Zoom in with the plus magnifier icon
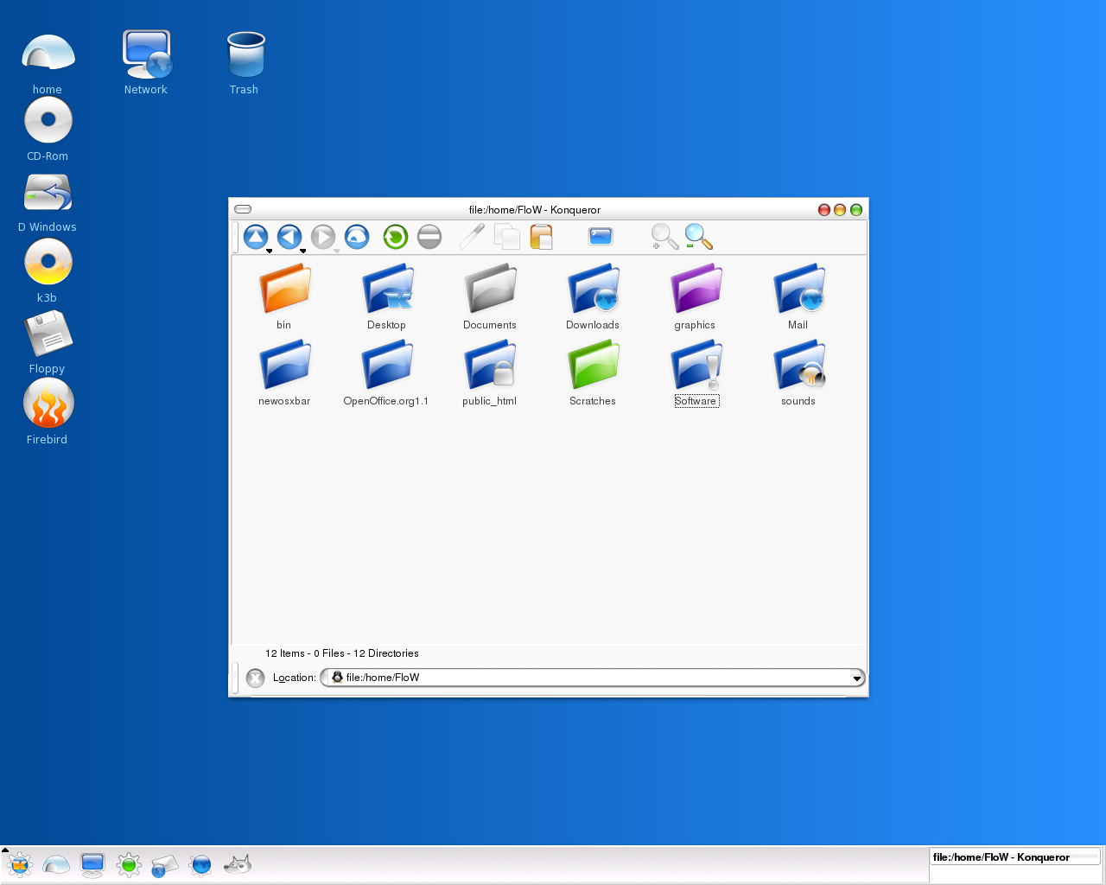 point(664,236)
